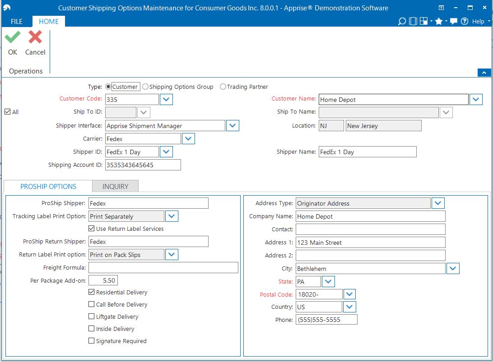This screenshot has height=362, width=493.
Task: Open the Tracking Label Print Option dropdown
Action: [172, 216]
